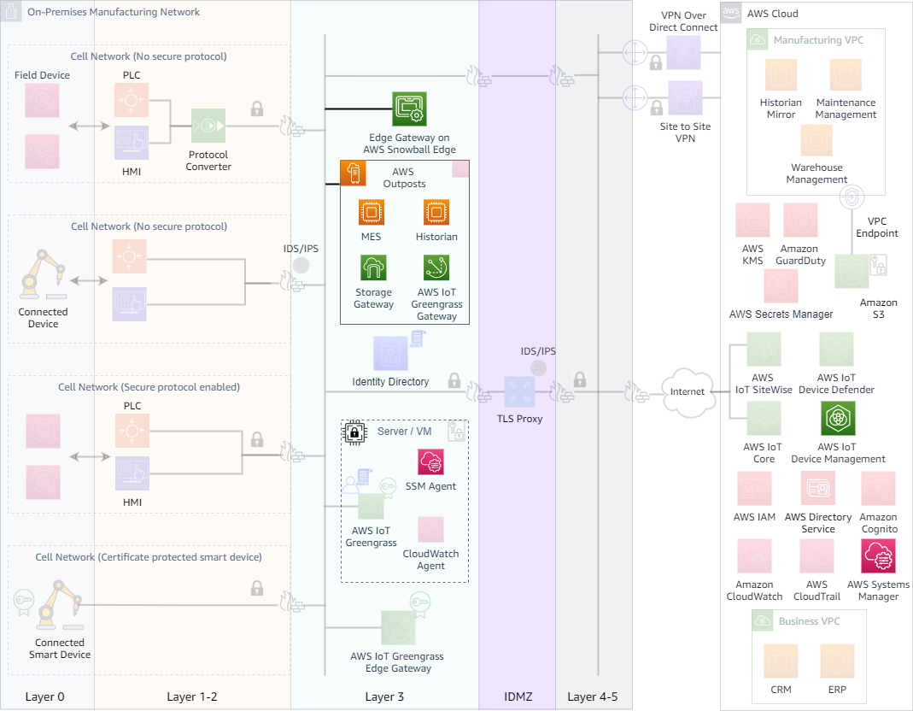Viewport: 913px width, 711px height.
Task: Click the AWS IoT Greengrass icon in Server / VM
Action: tap(371, 507)
